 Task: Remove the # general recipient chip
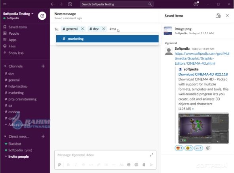[x=82, y=29]
